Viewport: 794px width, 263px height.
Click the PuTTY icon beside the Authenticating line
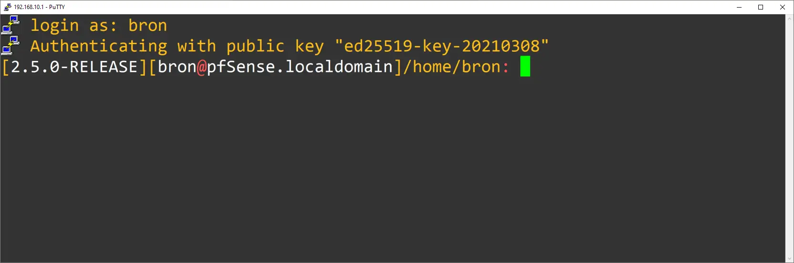click(x=10, y=46)
